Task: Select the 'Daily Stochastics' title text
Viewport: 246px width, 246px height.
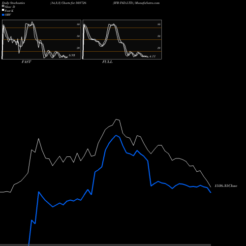Action: click(13, 3)
